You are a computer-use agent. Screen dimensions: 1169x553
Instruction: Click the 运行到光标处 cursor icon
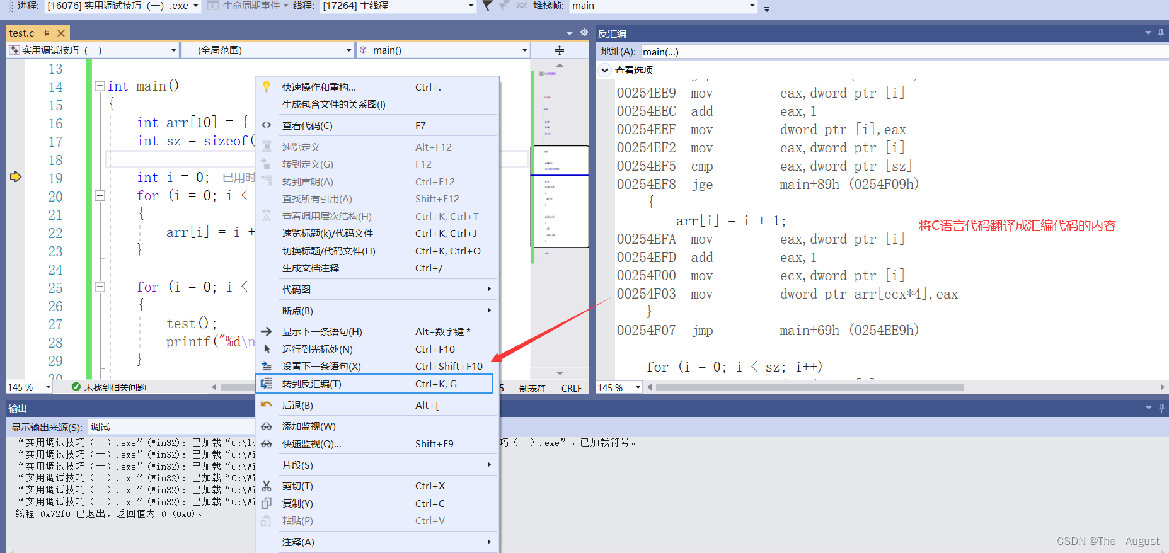coord(267,349)
